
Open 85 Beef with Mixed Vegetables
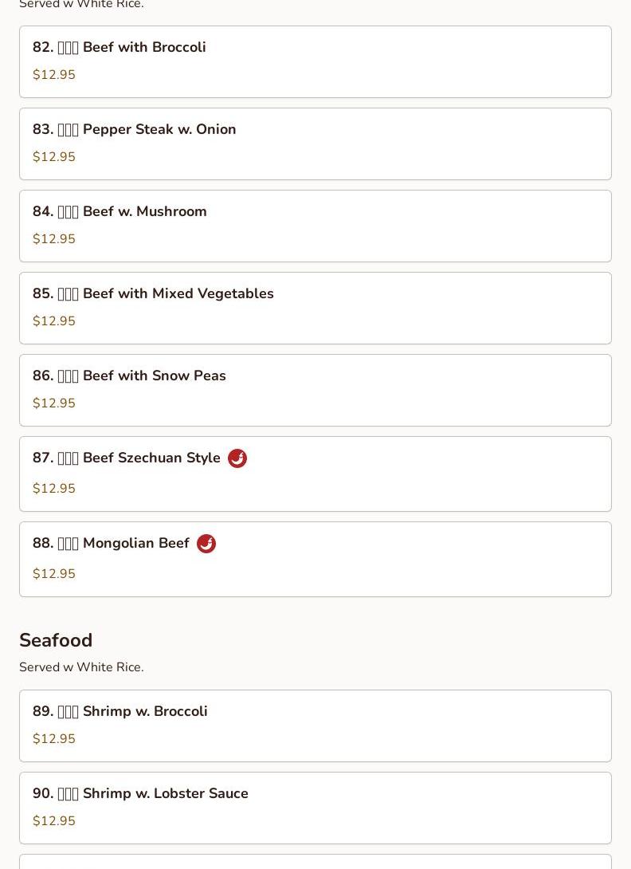tap(315, 308)
